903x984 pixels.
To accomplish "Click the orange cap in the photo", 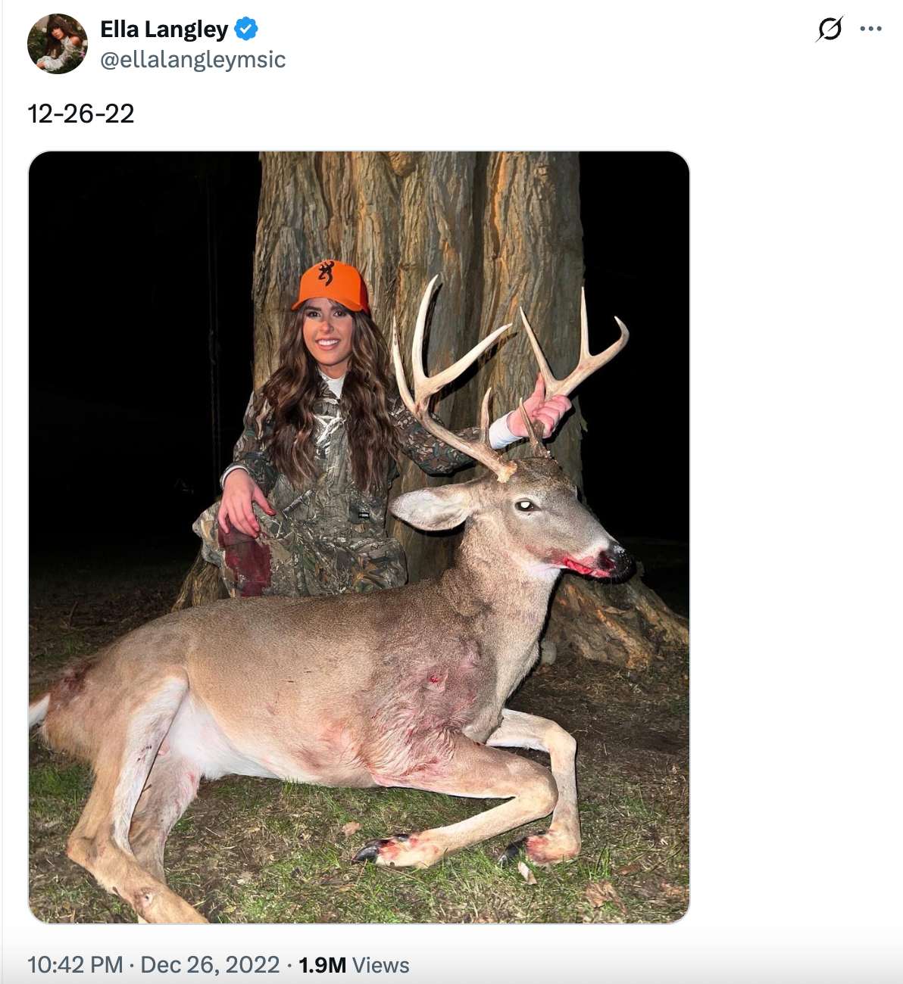I will (332, 285).
